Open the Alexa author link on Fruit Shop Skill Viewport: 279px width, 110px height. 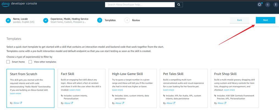coord(220,103)
